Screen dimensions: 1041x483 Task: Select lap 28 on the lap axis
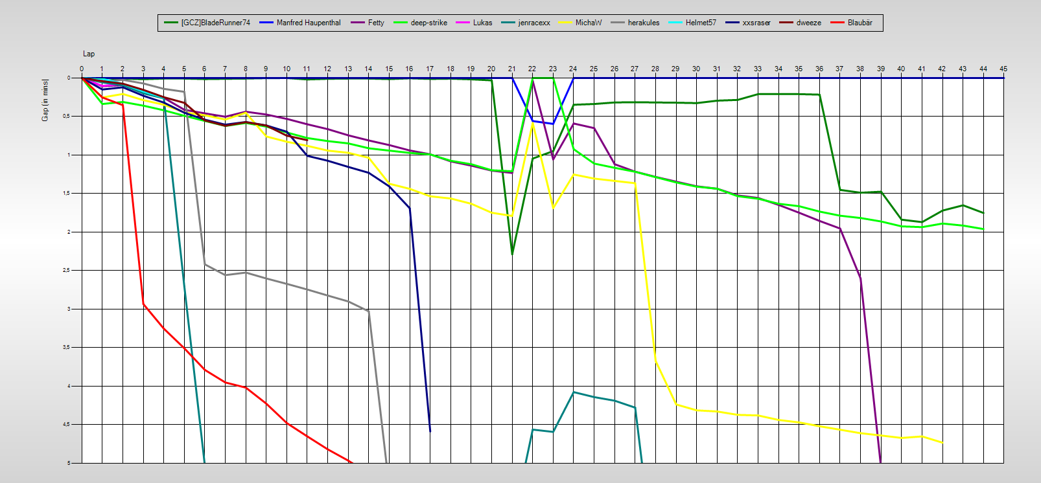(655, 69)
